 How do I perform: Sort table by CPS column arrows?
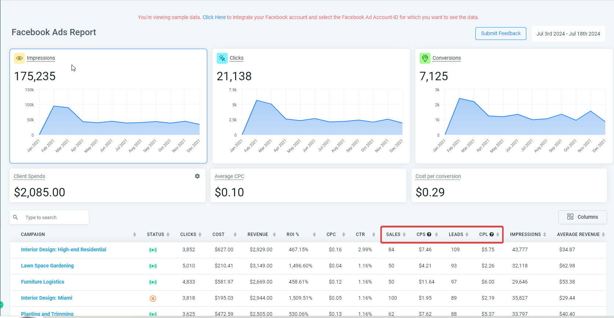pyautogui.click(x=436, y=234)
